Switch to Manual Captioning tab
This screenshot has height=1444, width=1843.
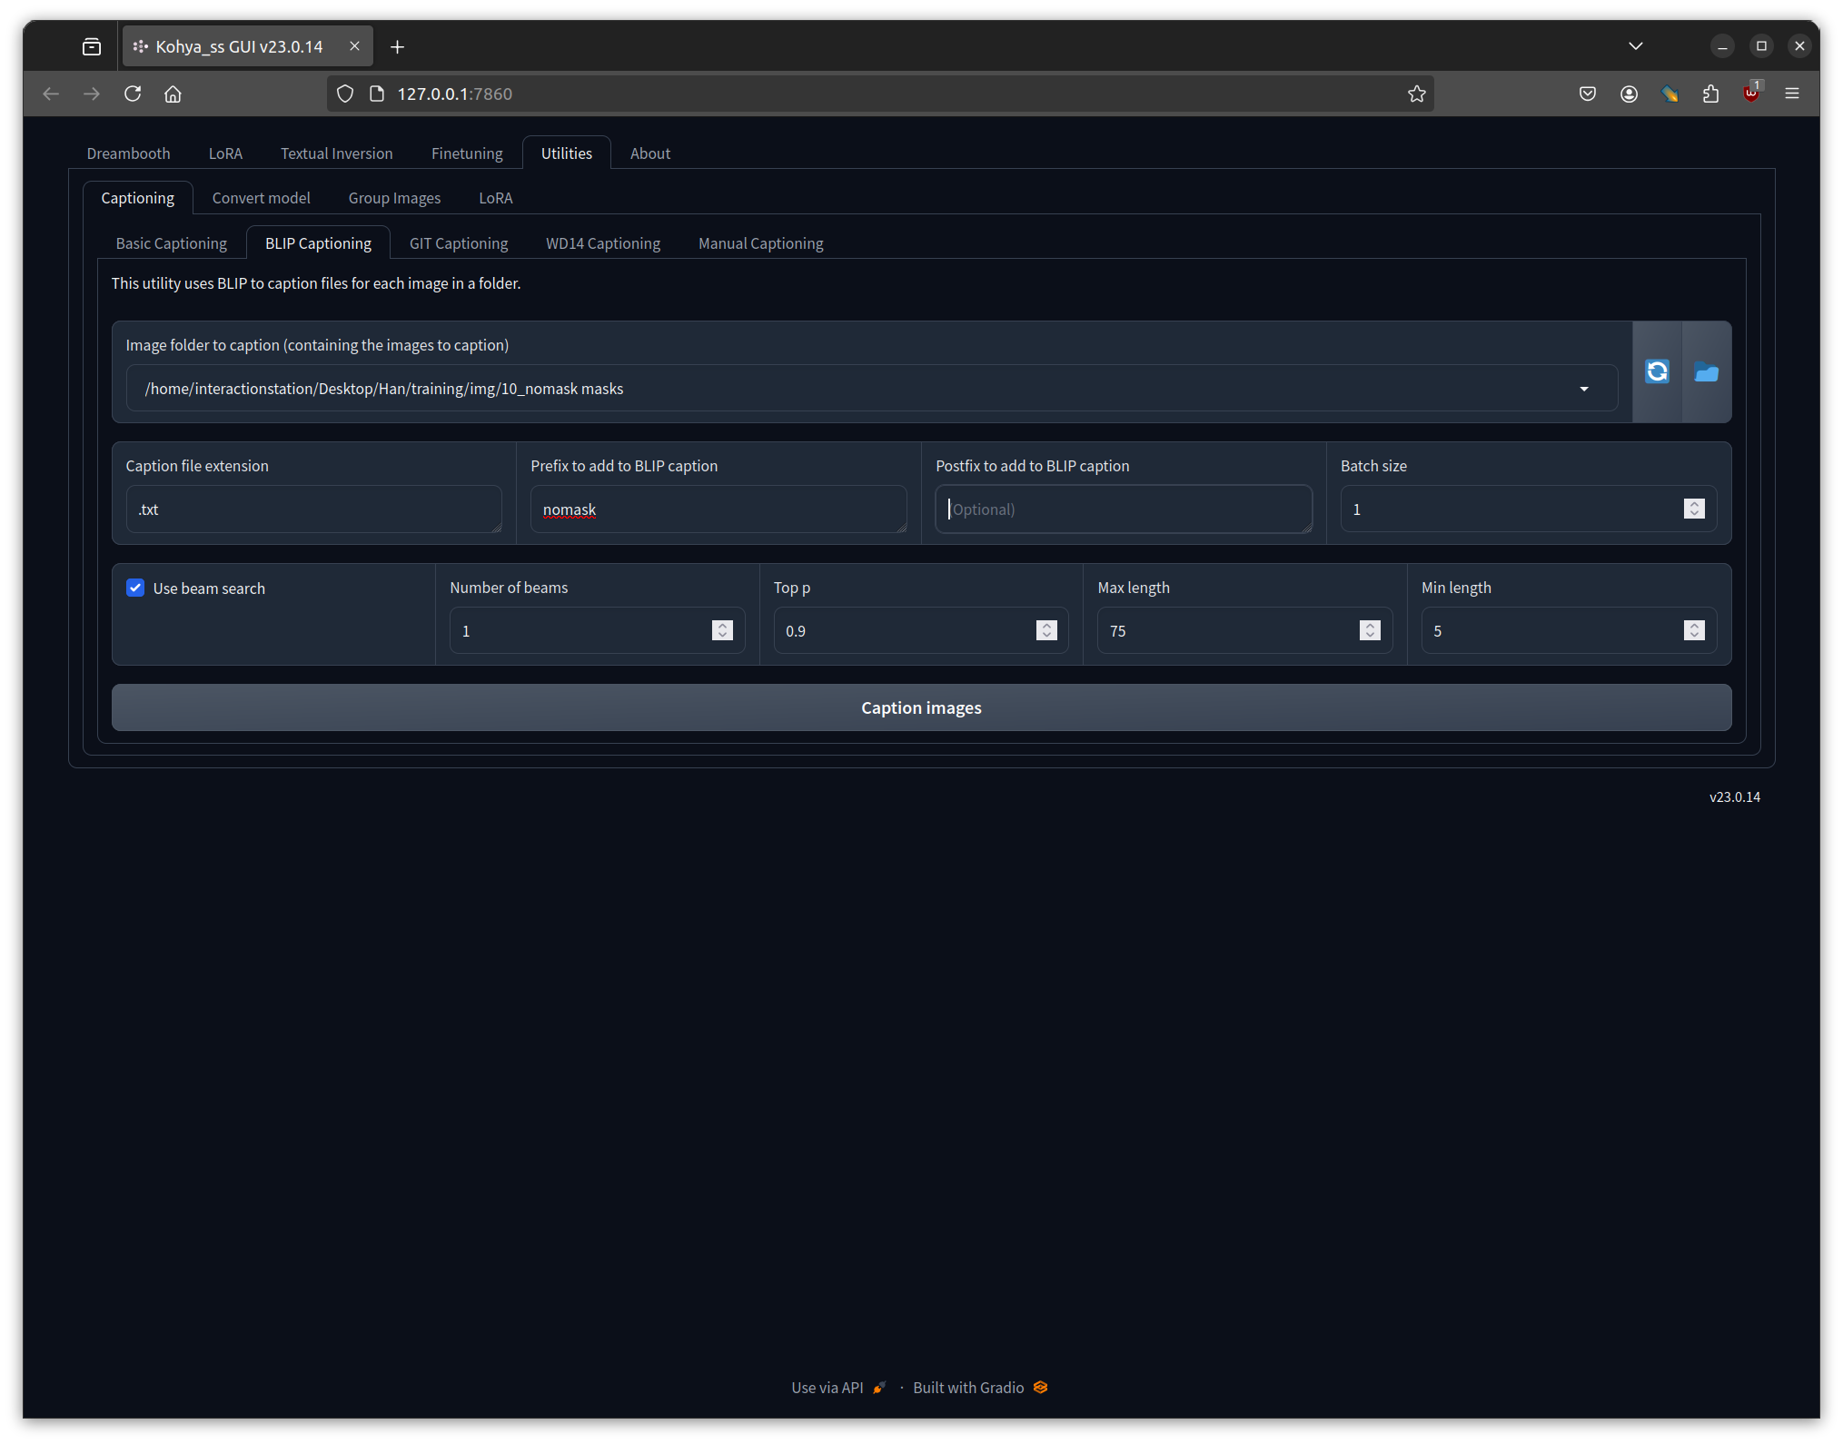[761, 243]
